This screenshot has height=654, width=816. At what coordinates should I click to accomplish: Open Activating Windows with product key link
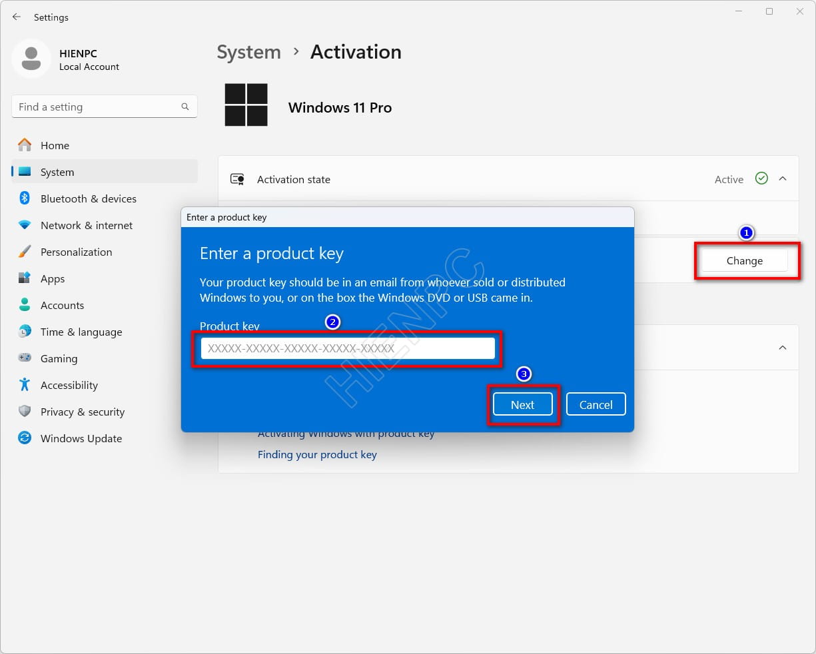pyautogui.click(x=346, y=434)
